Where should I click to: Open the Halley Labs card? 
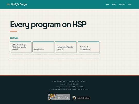66,47
